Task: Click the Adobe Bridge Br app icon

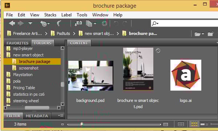Action: [x=7, y=5]
